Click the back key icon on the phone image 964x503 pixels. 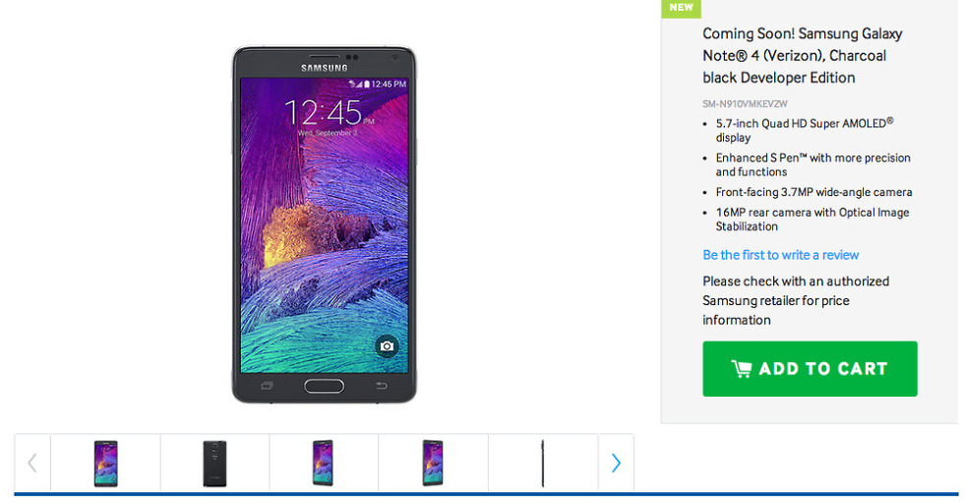[x=382, y=386]
